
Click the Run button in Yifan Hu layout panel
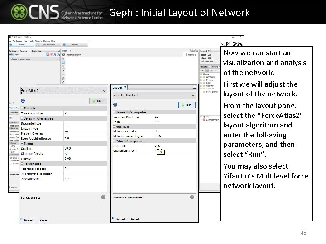[187, 105]
